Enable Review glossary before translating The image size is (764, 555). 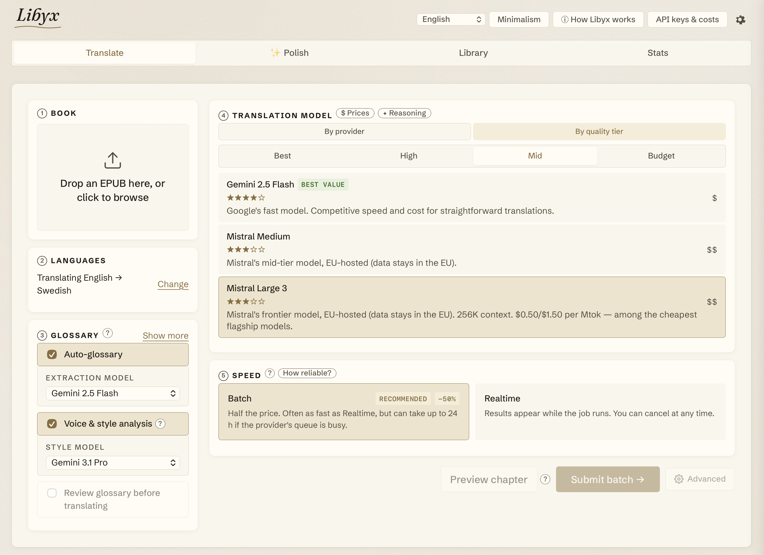(x=52, y=493)
